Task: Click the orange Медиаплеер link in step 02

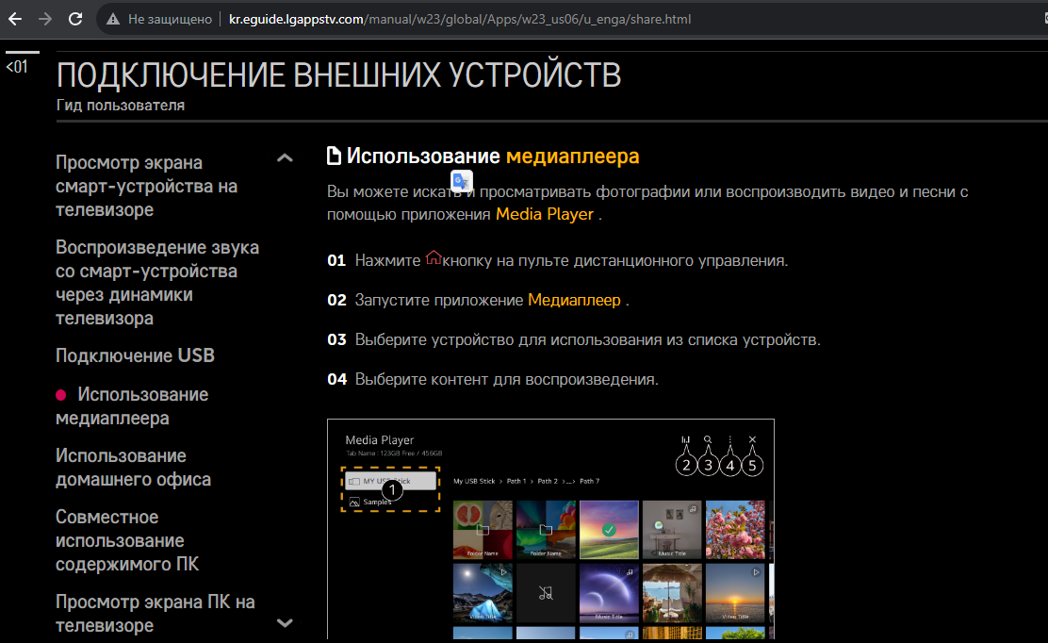Action: [574, 300]
